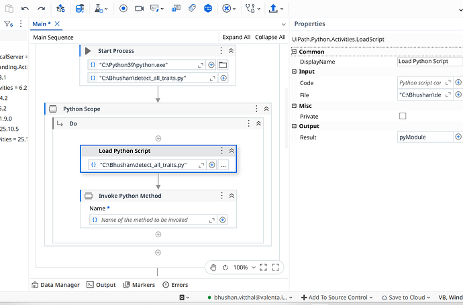
Task: Open the Markers panel tab
Action: click(x=139, y=285)
